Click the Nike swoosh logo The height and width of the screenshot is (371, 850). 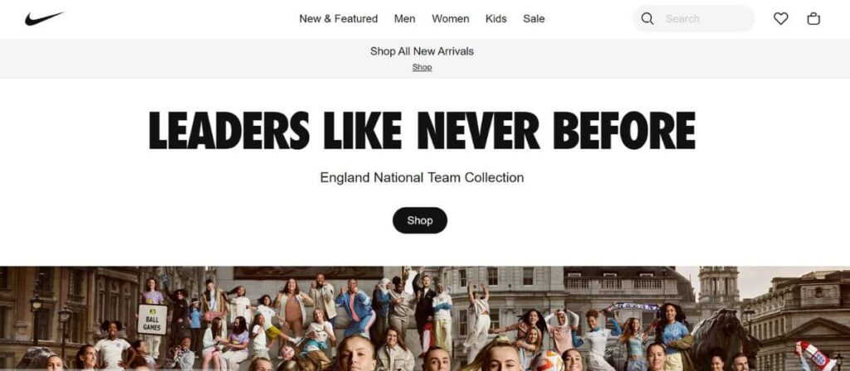click(44, 18)
